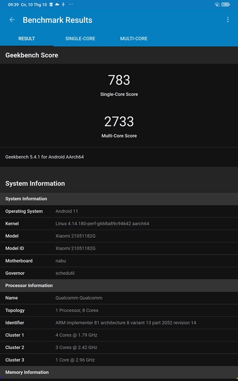Select the Qualcomm Qualcomm name value

[x=79, y=298]
